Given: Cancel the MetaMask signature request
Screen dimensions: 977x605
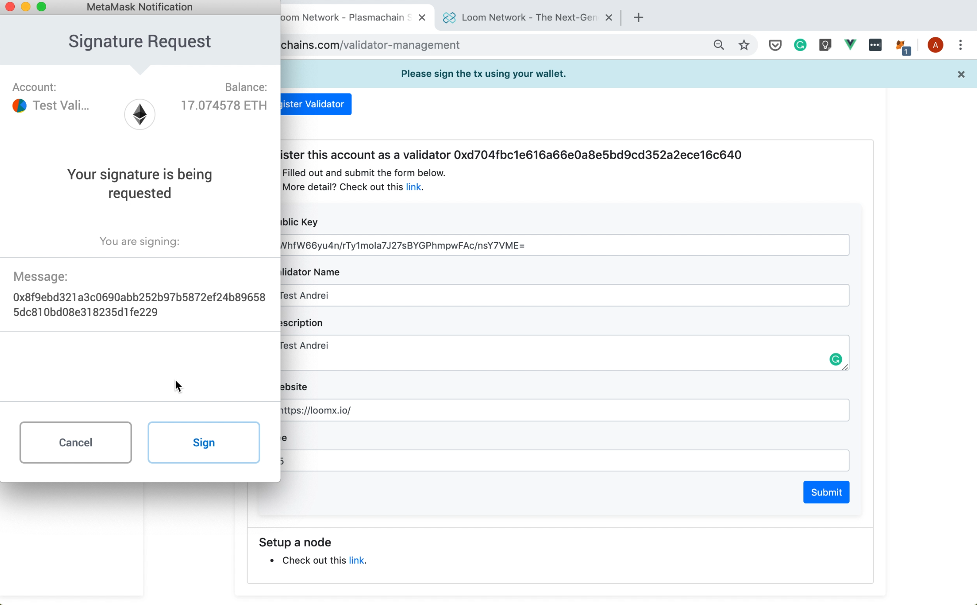Looking at the screenshot, I should [76, 442].
